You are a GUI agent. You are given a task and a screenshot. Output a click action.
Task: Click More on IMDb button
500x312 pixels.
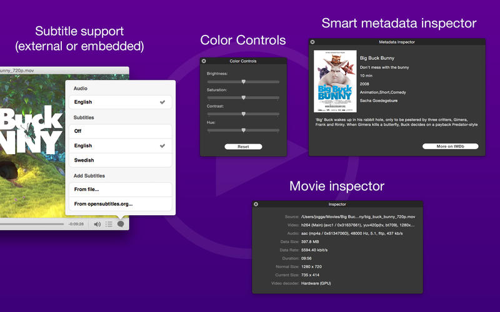point(450,146)
